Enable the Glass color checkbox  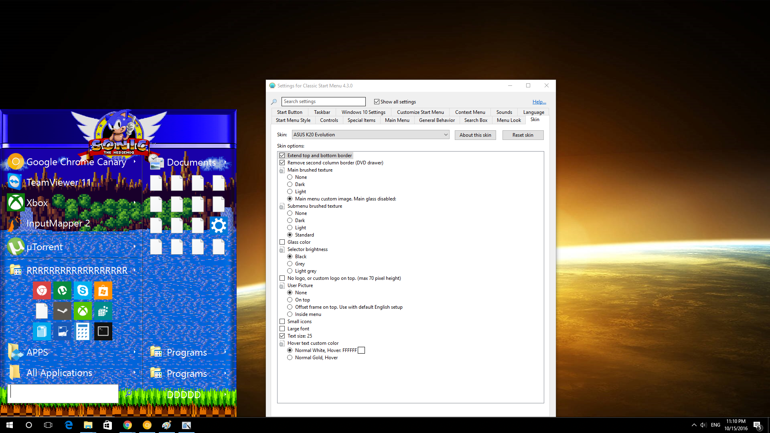[282, 242]
